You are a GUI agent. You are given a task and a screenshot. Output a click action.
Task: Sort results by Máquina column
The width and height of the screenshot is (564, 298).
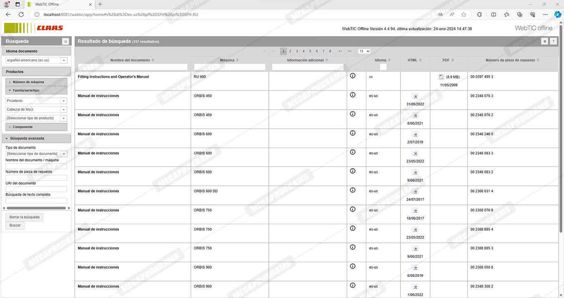pos(230,60)
